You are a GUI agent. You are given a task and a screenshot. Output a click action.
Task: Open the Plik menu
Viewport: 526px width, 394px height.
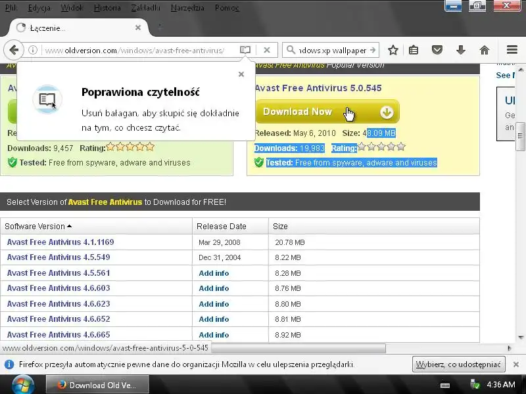pyautogui.click(x=11, y=8)
